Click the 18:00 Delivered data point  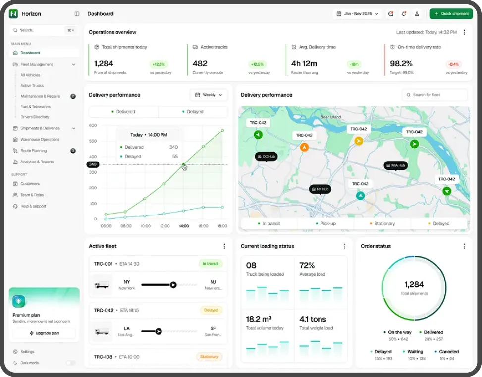click(x=222, y=131)
